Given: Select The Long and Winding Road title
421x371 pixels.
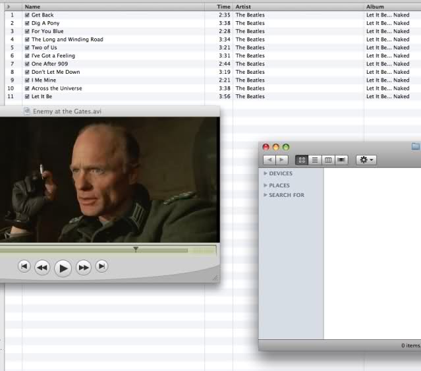Looking at the screenshot, I should (67, 40).
